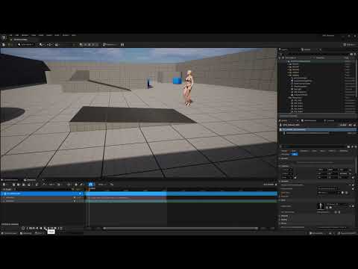358x269 pixels.
Task: Select the All filter in Details
Action: click(295, 155)
